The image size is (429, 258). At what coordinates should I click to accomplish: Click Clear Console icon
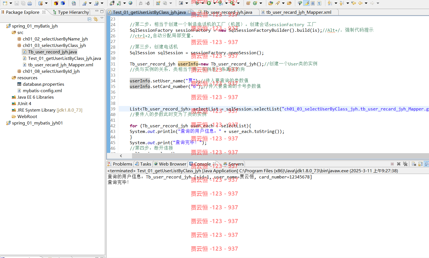pyautogui.click(x=414, y=164)
